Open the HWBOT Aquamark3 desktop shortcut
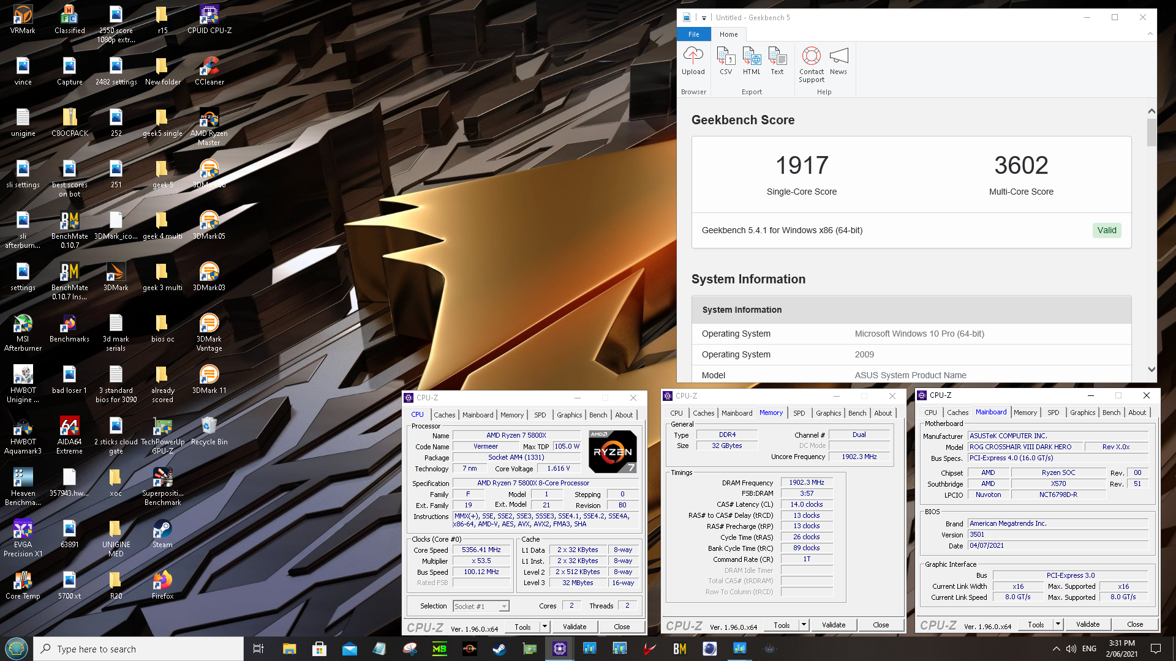The height and width of the screenshot is (661, 1176). [23, 435]
